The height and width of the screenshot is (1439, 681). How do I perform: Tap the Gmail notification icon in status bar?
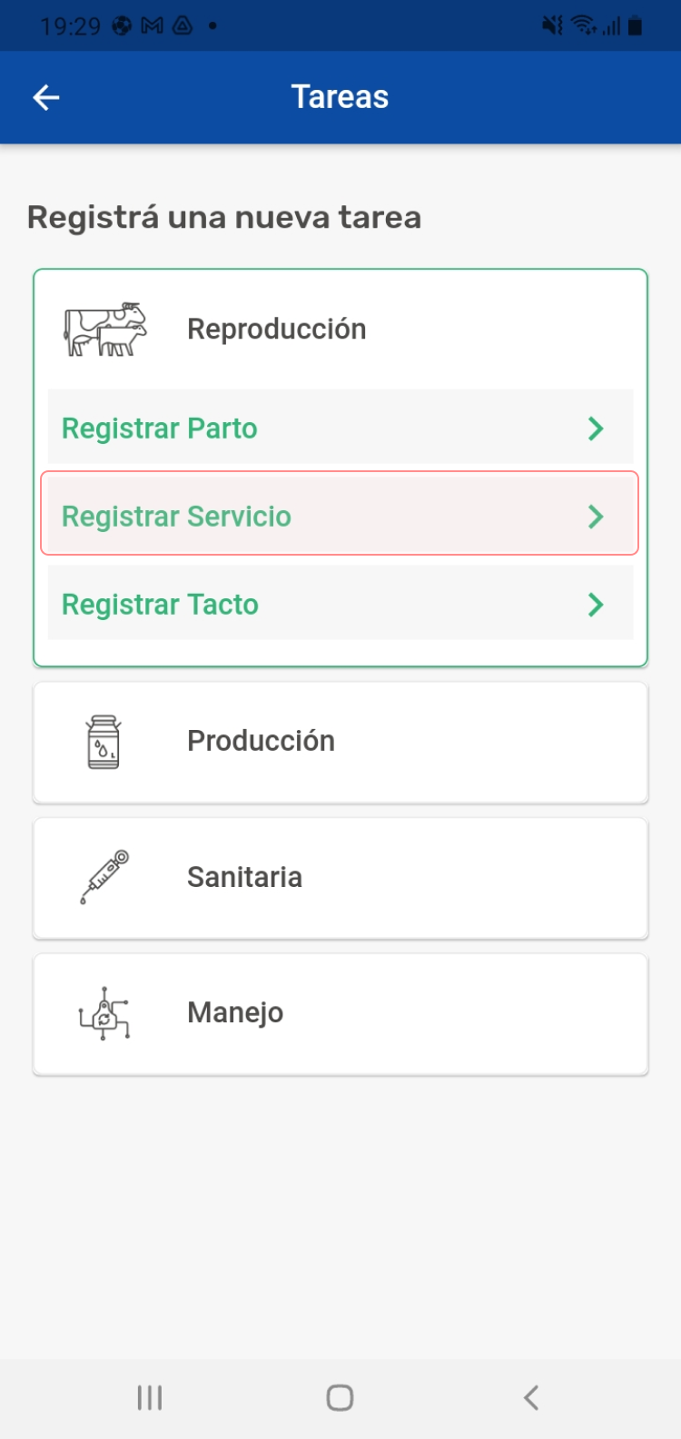(152, 25)
